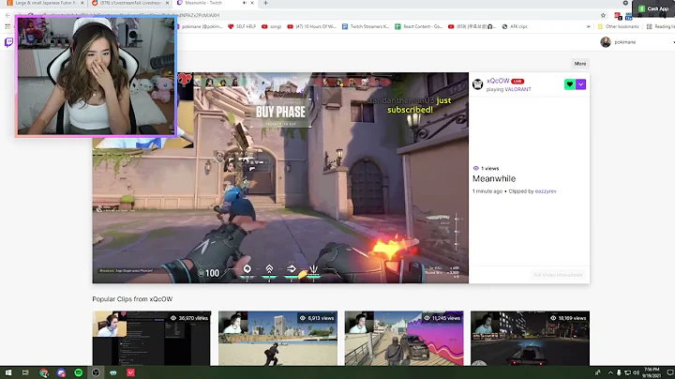Click the Meanwhile clip title

click(x=494, y=179)
